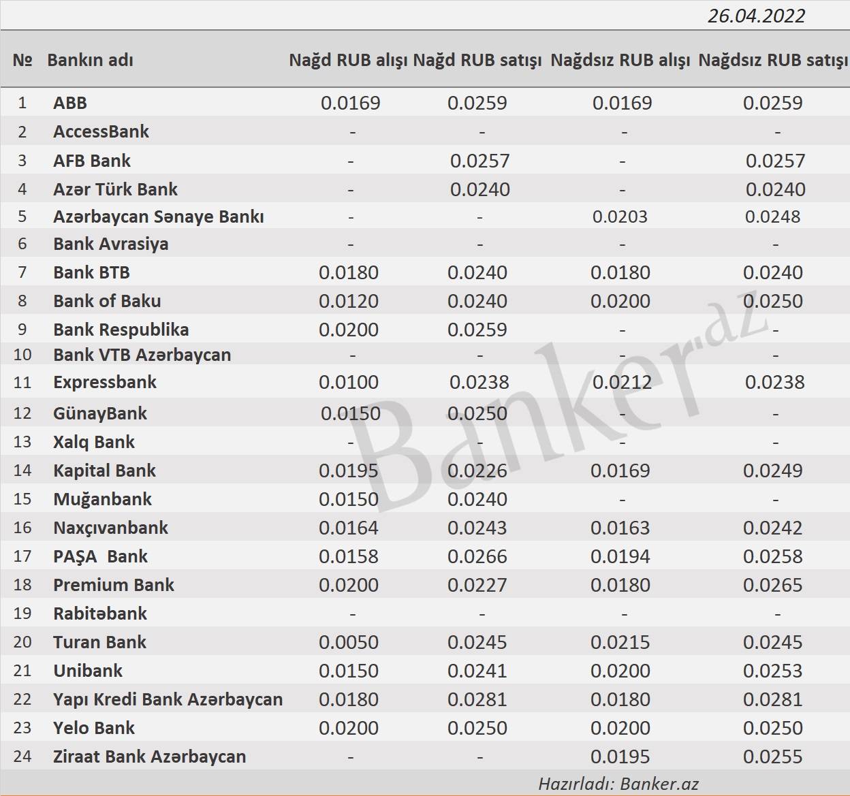Click Bank Respublika cash sell 0.0259

tap(477, 330)
